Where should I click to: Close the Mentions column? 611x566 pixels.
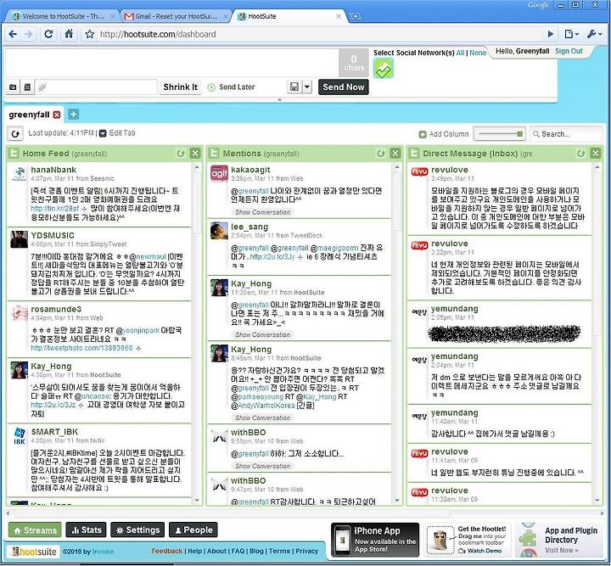point(395,154)
